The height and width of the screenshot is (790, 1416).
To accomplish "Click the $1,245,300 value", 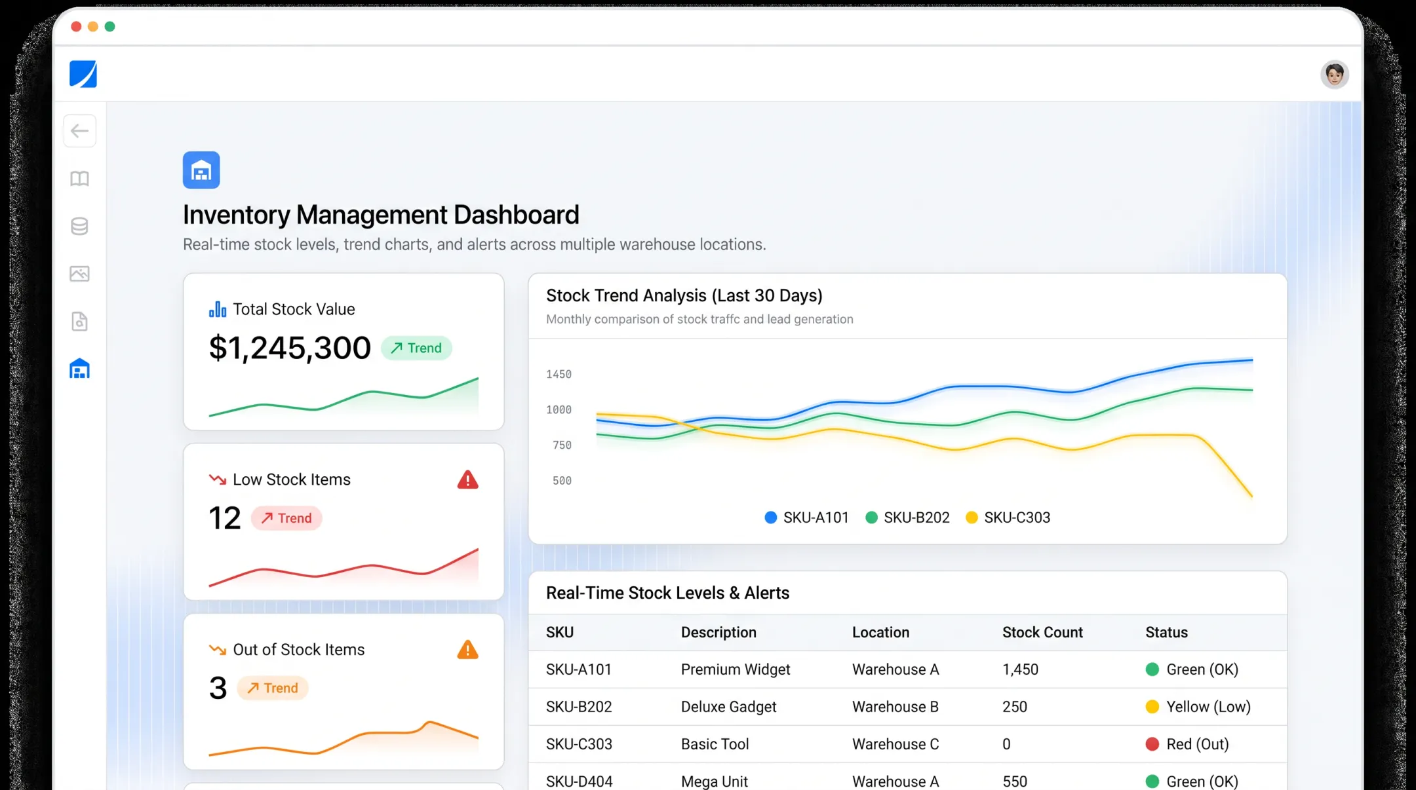I will 290,348.
